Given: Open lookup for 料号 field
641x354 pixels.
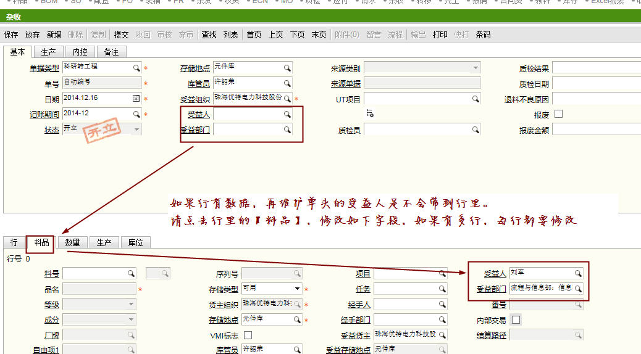Looking at the screenshot, I should point(131,273).
